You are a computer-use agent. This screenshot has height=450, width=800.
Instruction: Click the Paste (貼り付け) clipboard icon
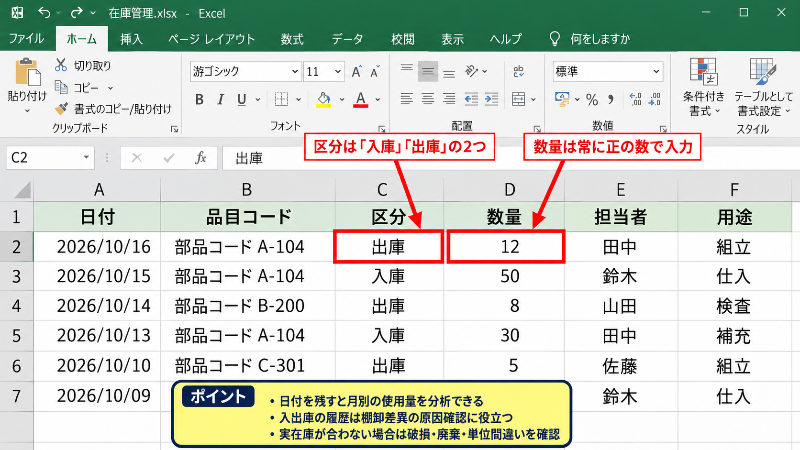click(x=27, y=73)
